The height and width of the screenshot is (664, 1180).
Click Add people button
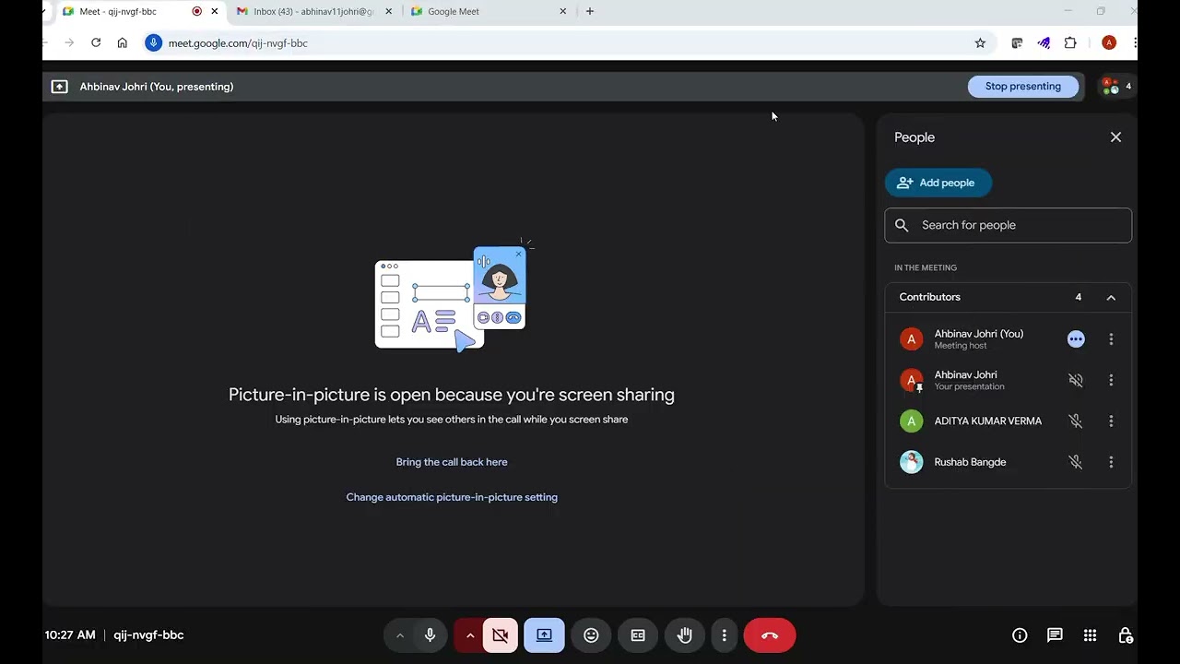[938, 183]
